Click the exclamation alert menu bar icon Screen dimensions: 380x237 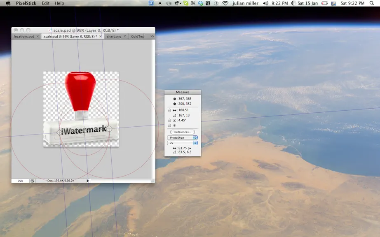coord(216,3)
